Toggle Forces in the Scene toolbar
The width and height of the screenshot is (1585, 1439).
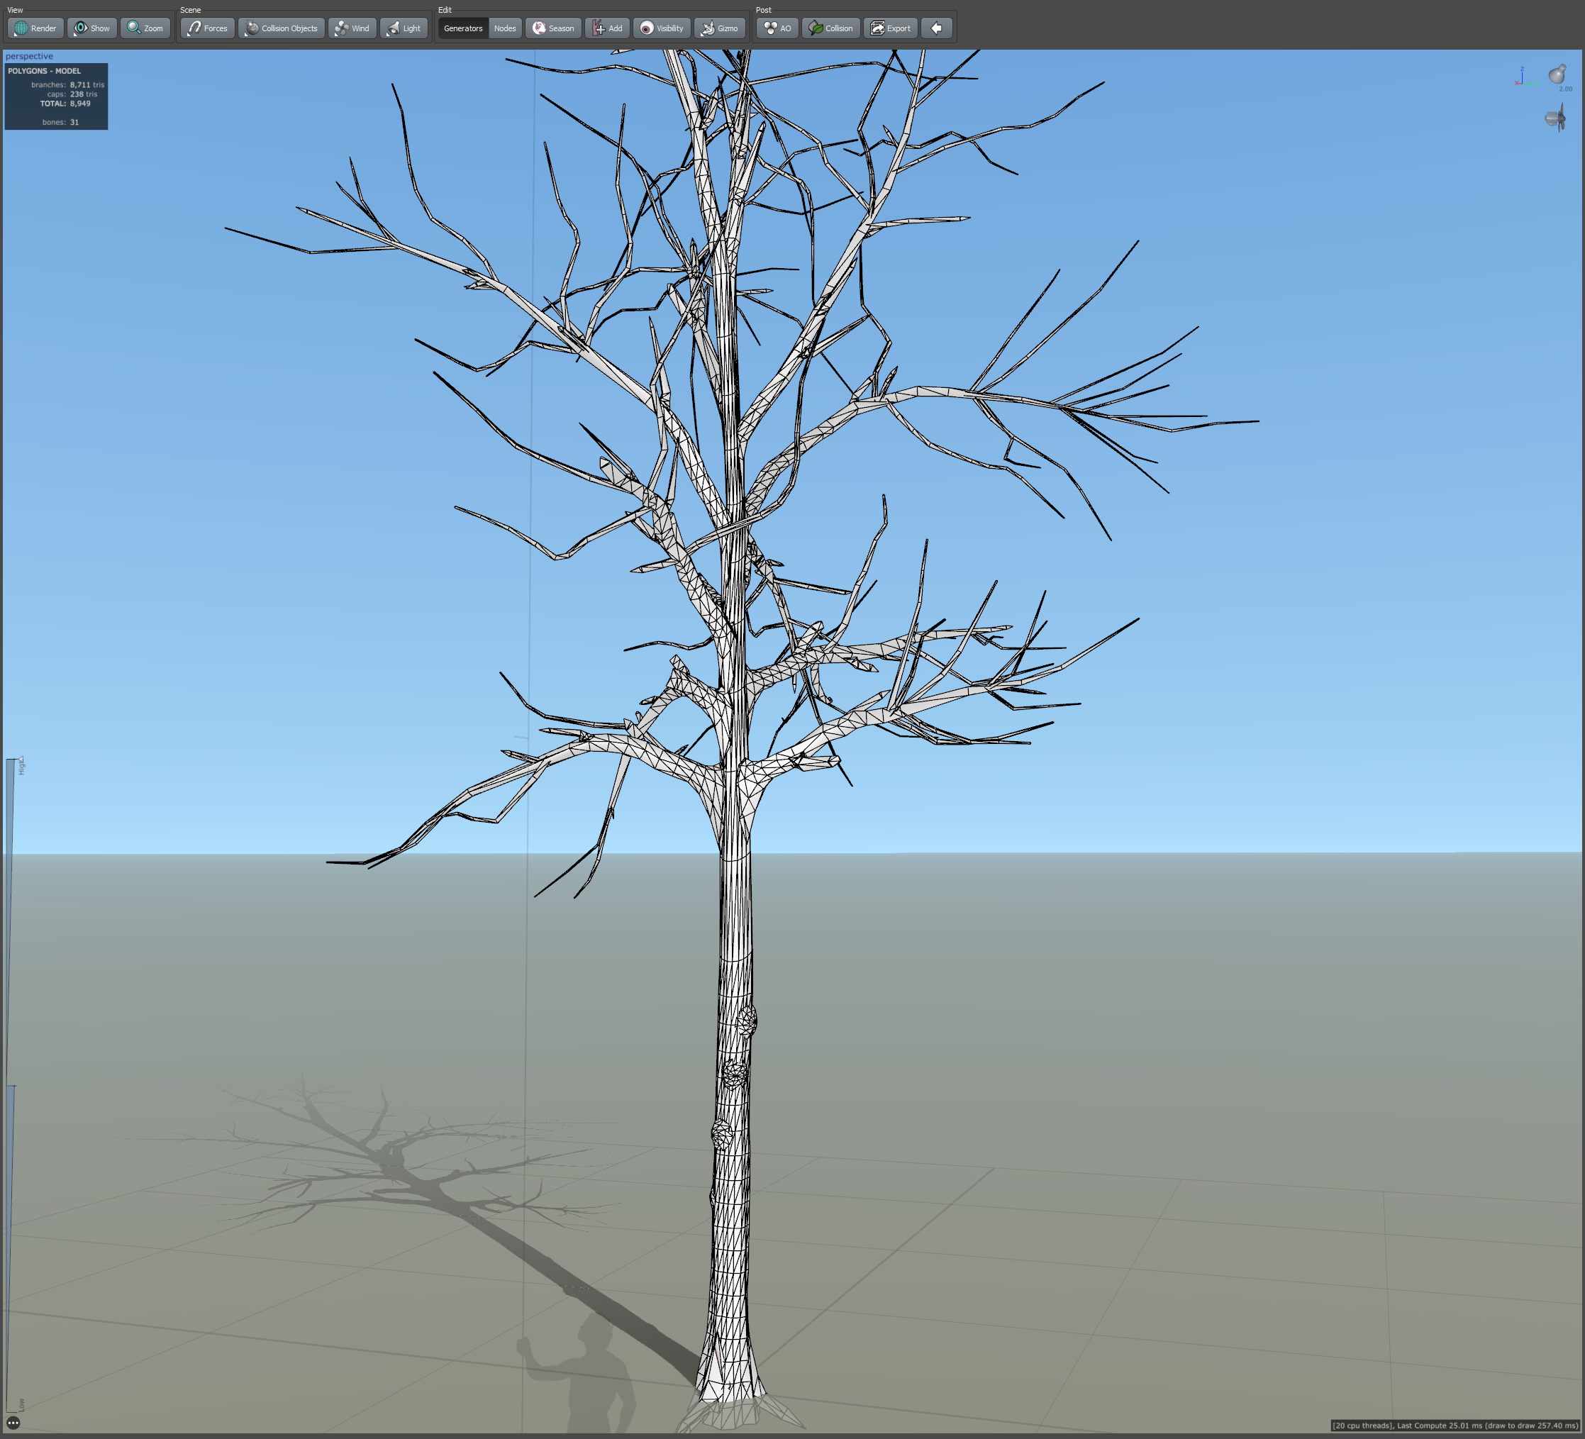point(208,28)
